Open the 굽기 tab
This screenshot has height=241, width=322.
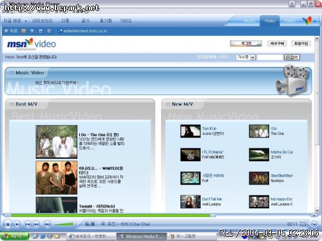(85, 21)
